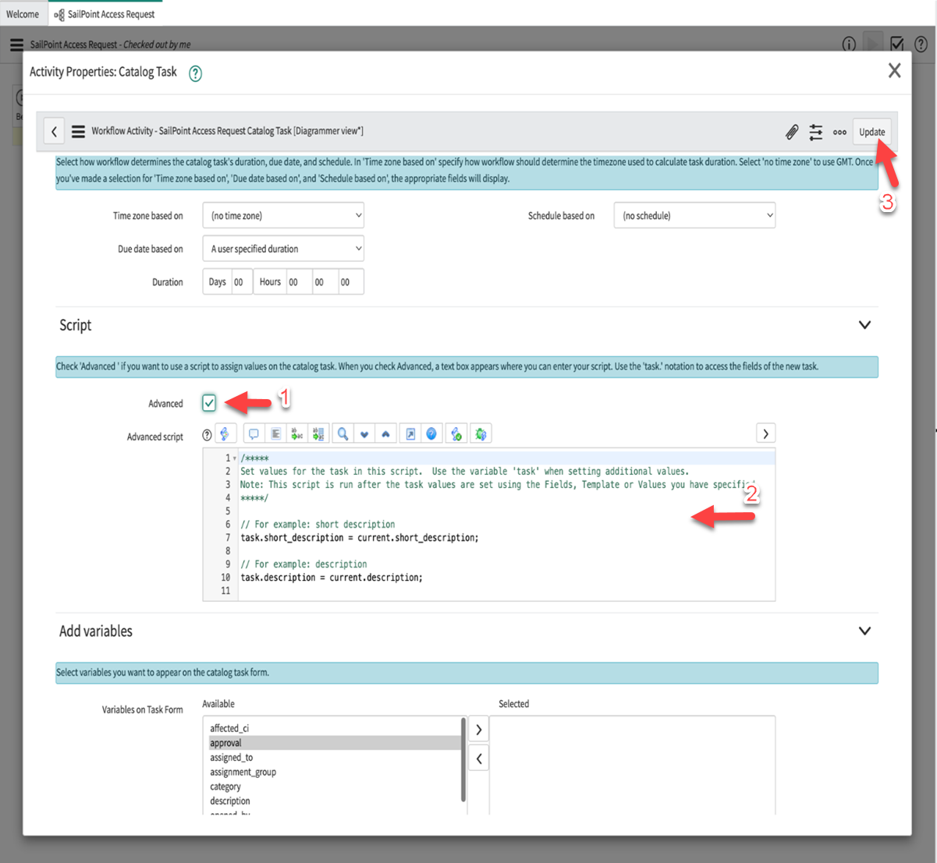Click the Available variables list scrollbar
Viewport: 937px width, 863px height.
[x=463, y=760]
